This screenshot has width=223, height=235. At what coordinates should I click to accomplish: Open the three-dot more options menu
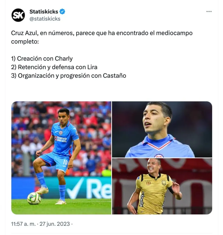click(209, 11)
